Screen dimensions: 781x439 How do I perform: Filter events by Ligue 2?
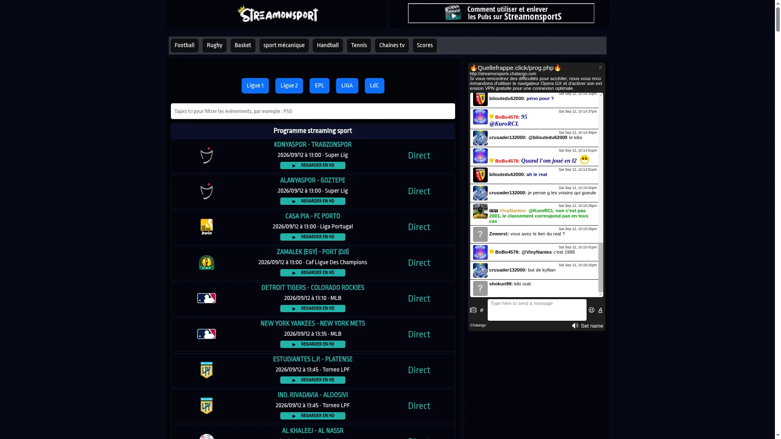point(289,86)
